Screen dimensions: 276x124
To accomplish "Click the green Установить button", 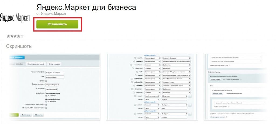I will tap(57, 24).
